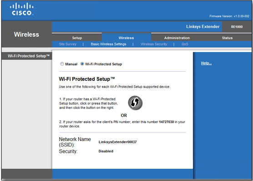Open the Wireless tab
The width and height of the screenshot is (253, 181).
(x=126, y=38)
